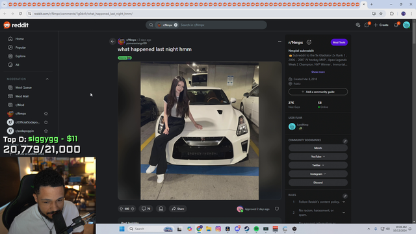416x234 pixels.
Task: Show hidden system tray icons
Action: (x=369, y=229)
